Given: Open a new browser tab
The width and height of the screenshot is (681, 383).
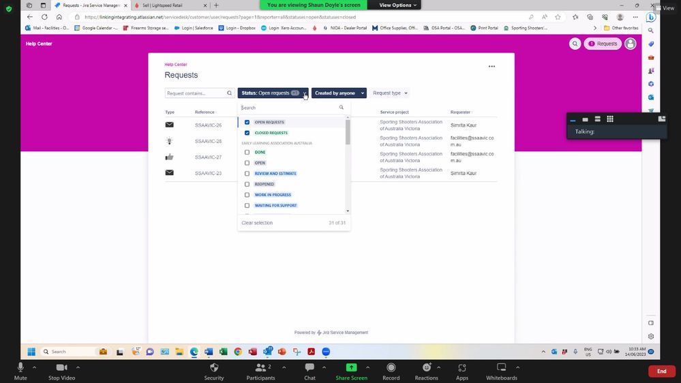Looking at the screenshot, I should pyautogui.click(x=216, y=5).
